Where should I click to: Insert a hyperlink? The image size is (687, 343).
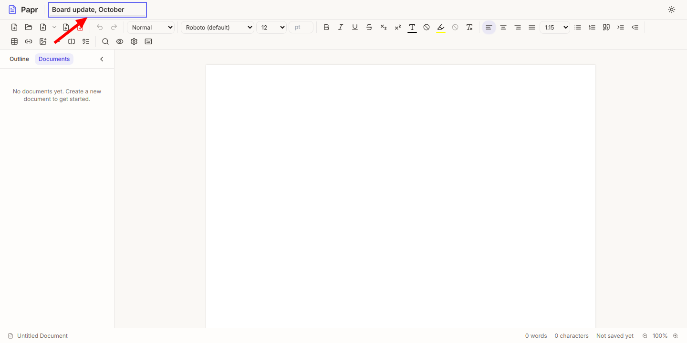[x=29, y=41]
